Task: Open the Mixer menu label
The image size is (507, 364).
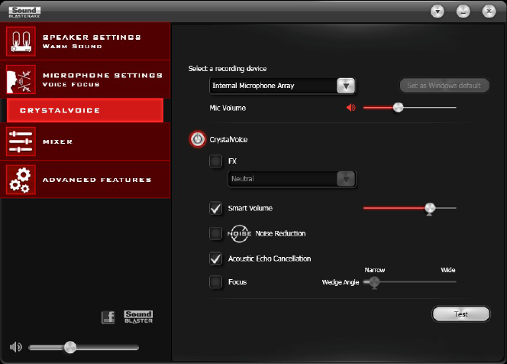Action: click(57, 141)
